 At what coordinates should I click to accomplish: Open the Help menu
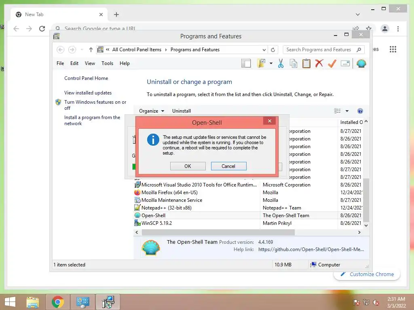coord(125,63)
